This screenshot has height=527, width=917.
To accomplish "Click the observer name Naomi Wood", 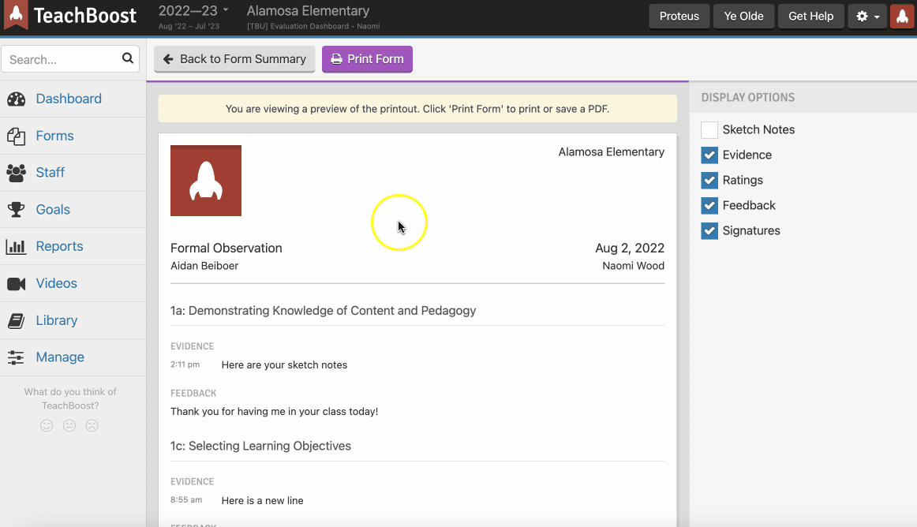I will click(634, 266).
